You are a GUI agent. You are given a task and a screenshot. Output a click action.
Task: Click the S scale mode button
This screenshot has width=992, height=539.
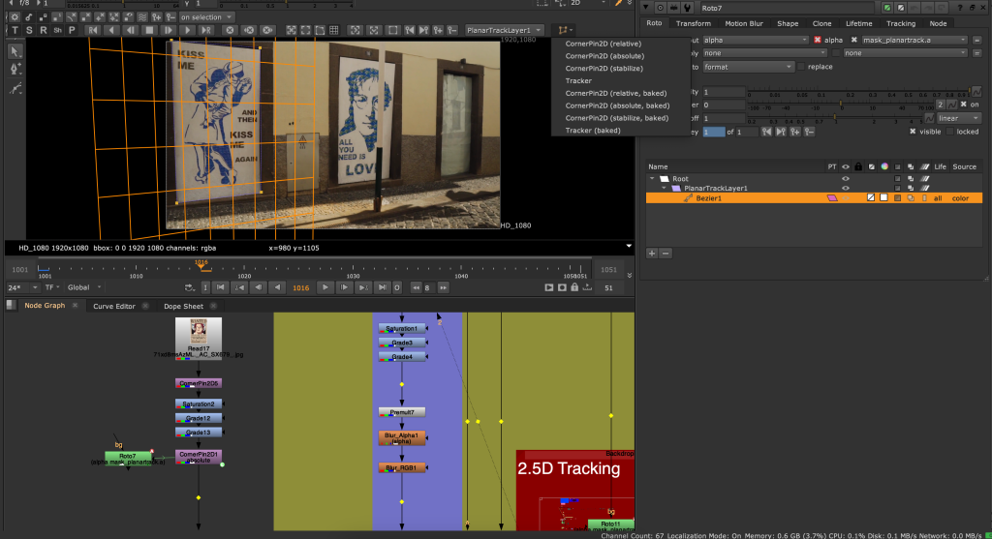click(x=29, y=30)
